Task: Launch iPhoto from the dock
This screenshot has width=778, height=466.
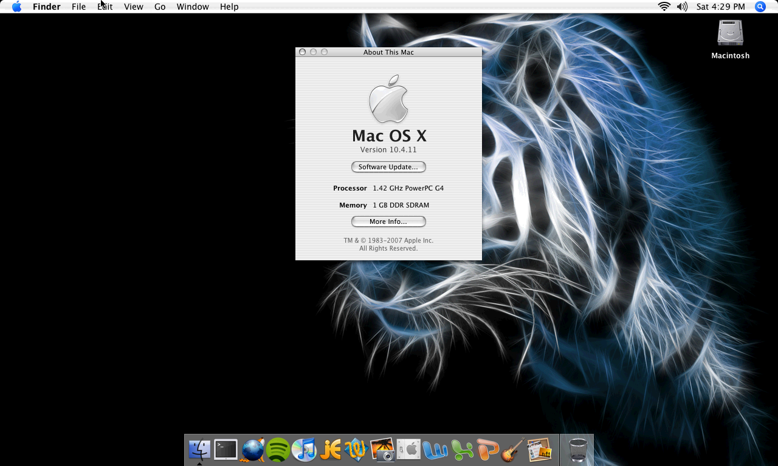Action: pyautogui.click(x=383, y=450)
